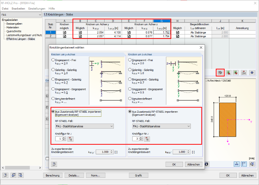The width and height of the screenshot is (259, 185).
Task: Adjust the exported kcr,z value spinner
Action: click(188, 152)
